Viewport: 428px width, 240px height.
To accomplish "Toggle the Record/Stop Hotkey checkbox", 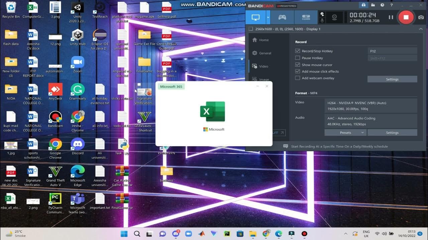I will click(298, 51).
